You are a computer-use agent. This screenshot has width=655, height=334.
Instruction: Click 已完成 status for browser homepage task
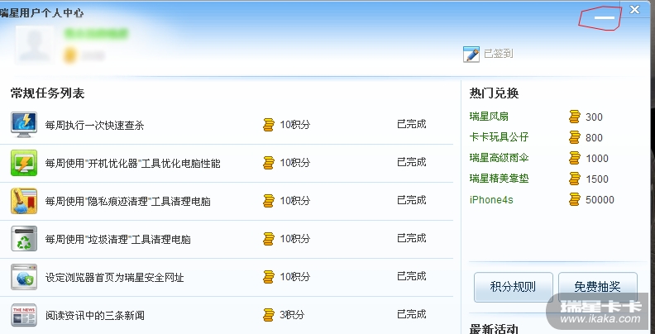click(412, 276)
